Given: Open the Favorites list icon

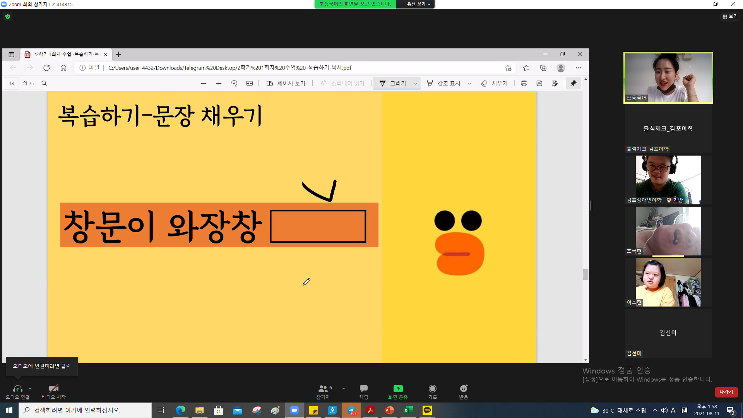Looking at the screenshot, I should coord(526,68).
